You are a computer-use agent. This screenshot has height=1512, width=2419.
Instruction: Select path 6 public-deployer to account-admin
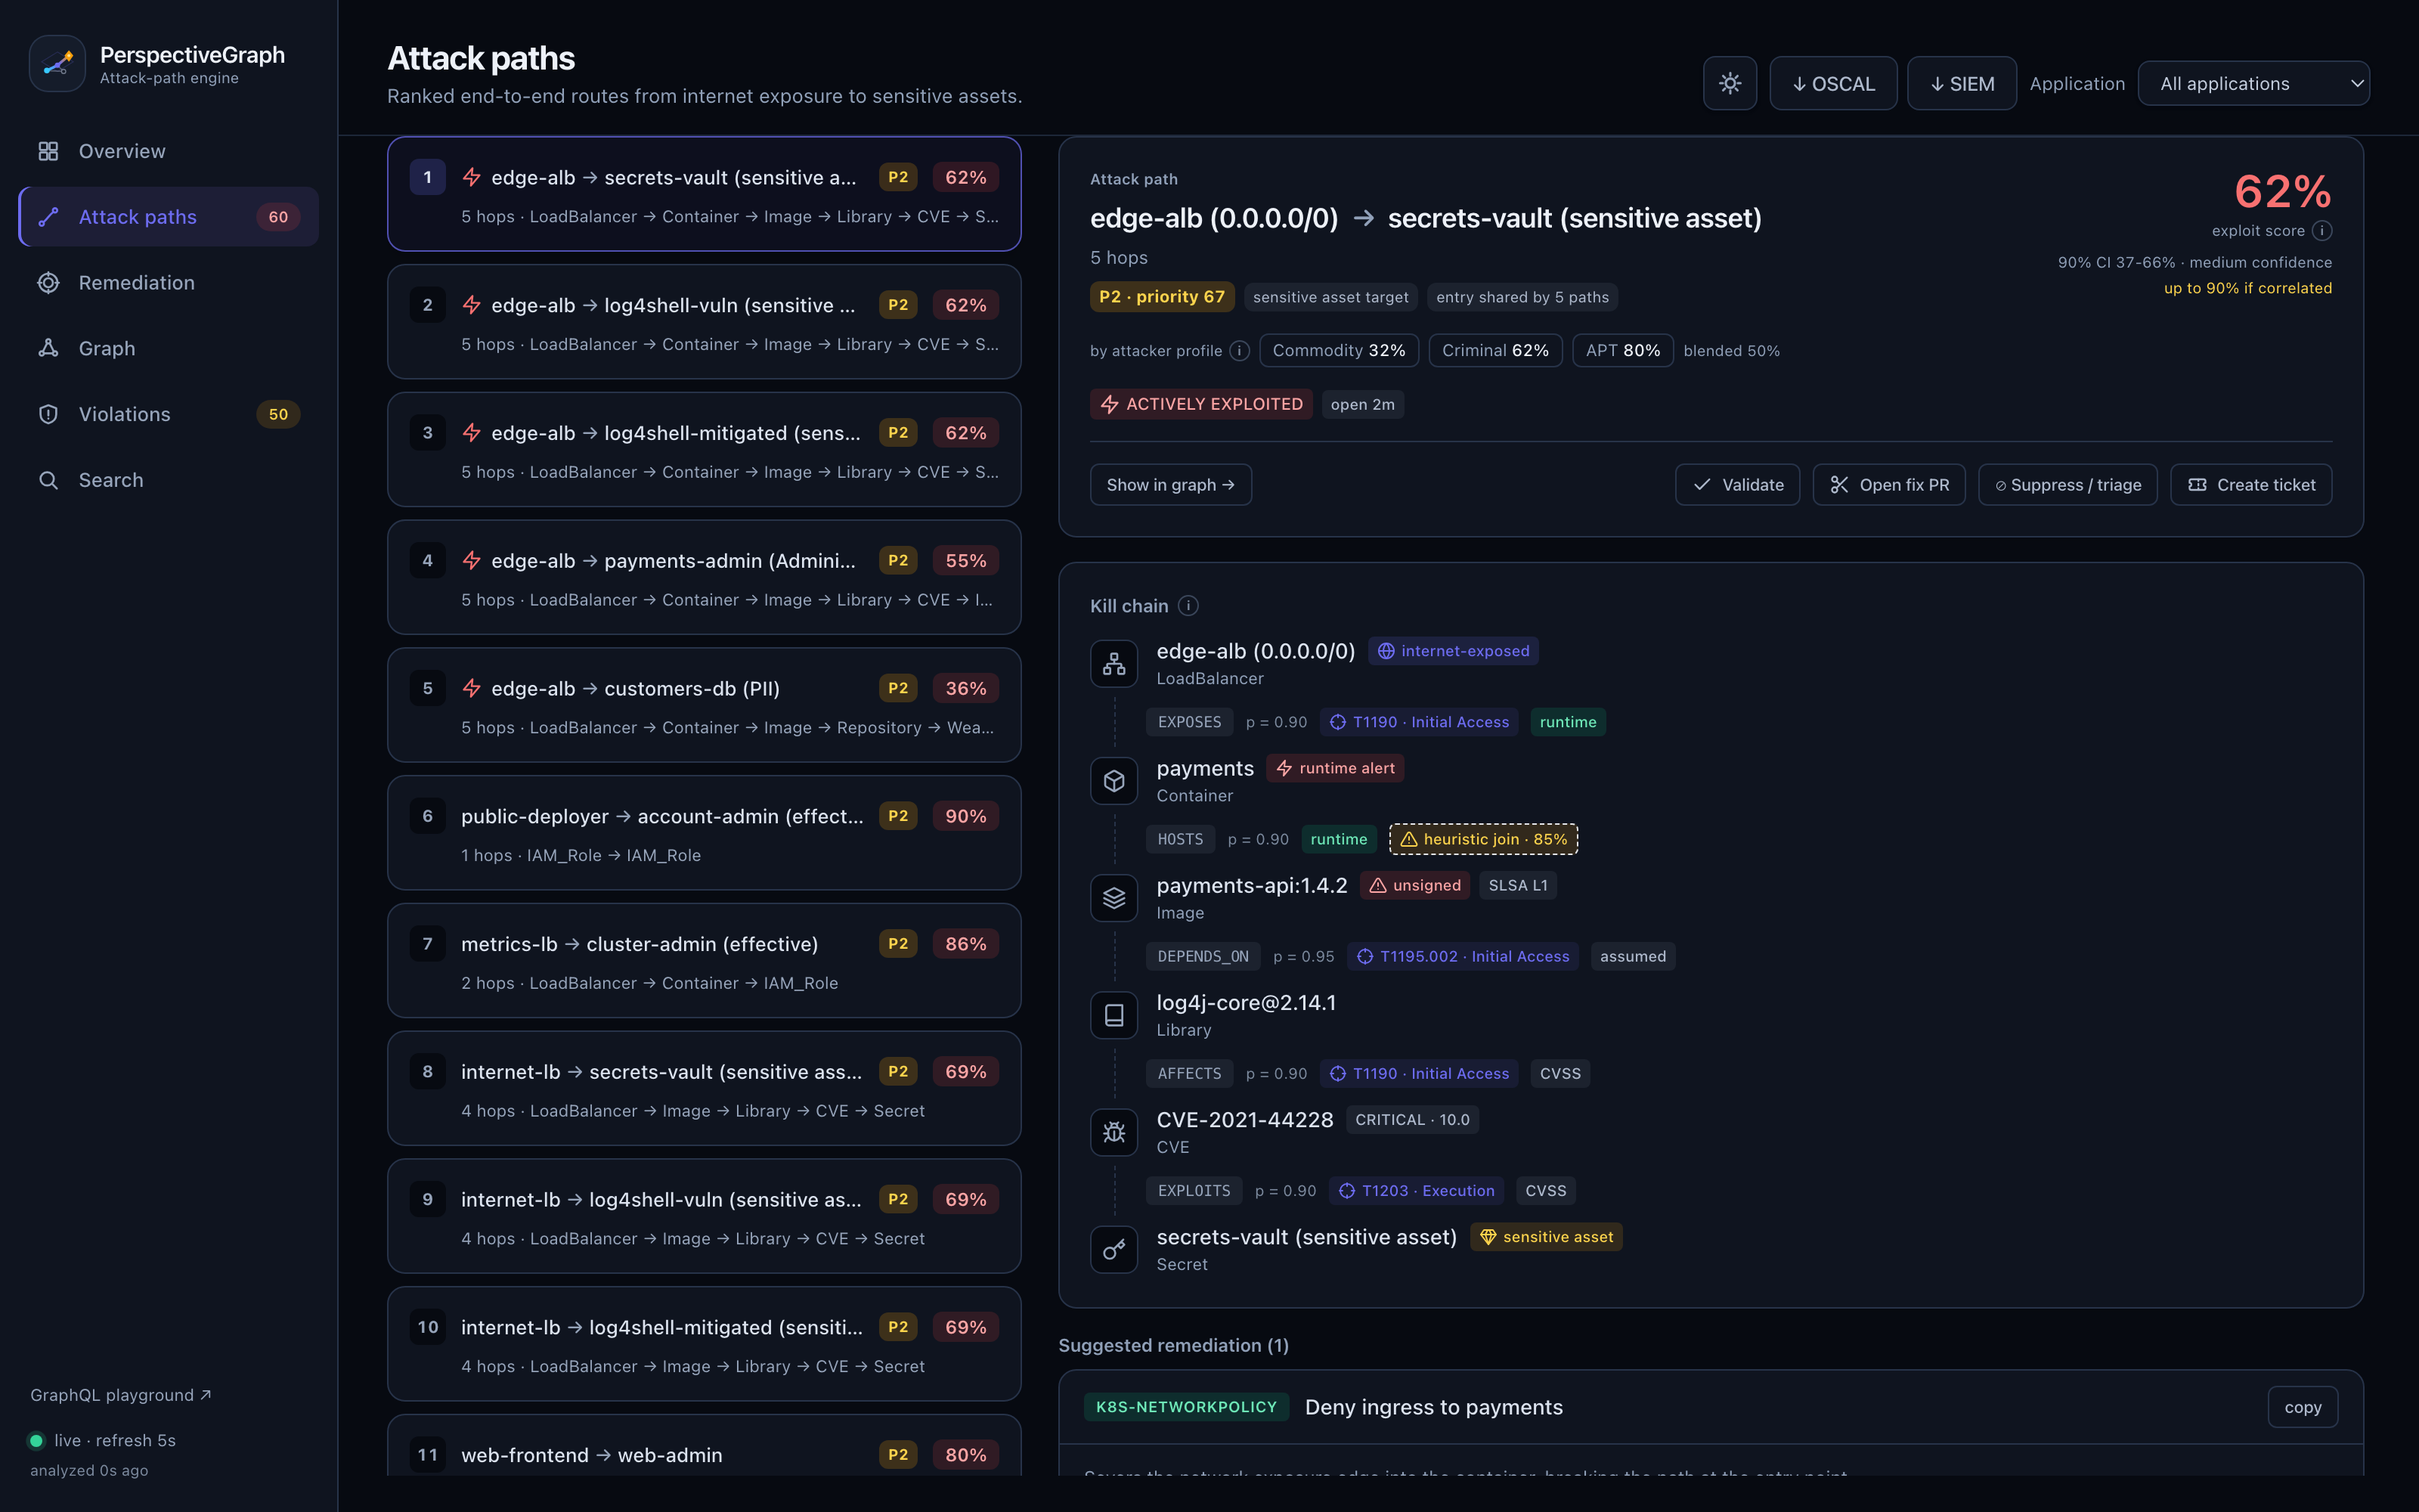[x=704, y=833]
